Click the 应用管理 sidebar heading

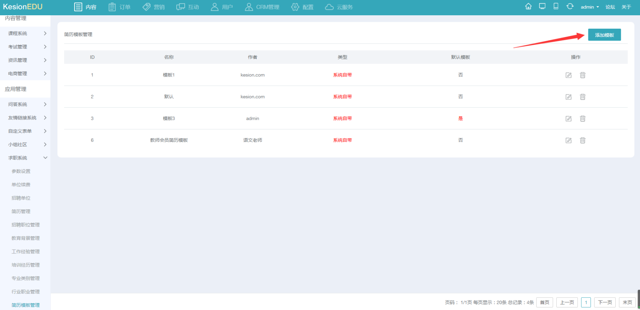coord(16,89)
